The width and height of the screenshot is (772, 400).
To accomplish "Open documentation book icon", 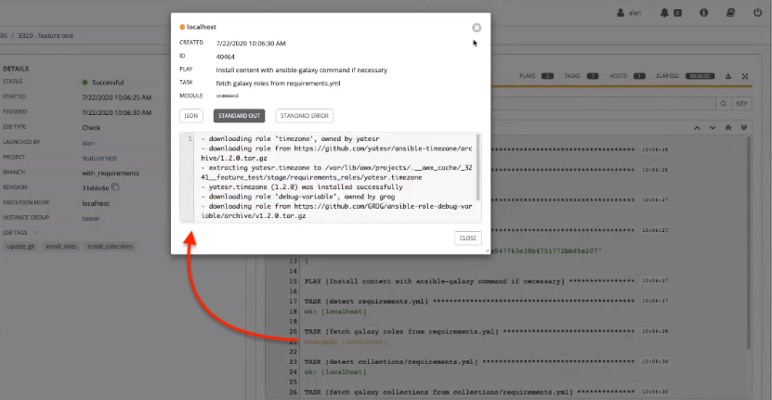I will coord(730,13).
